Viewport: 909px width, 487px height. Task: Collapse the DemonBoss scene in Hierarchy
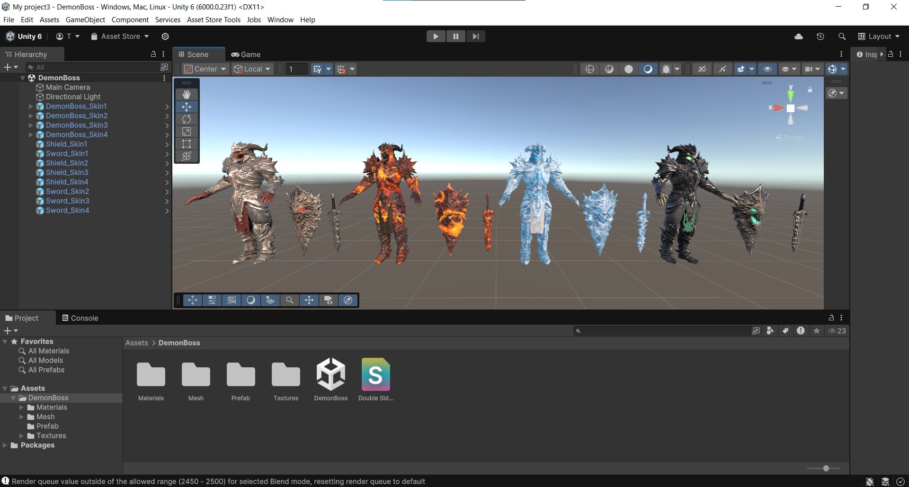click(23, 78)
